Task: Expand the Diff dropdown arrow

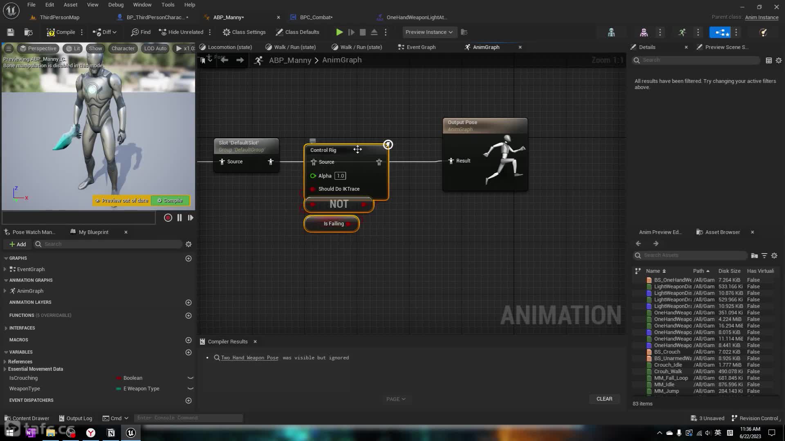Action: [x=114, y=32]
